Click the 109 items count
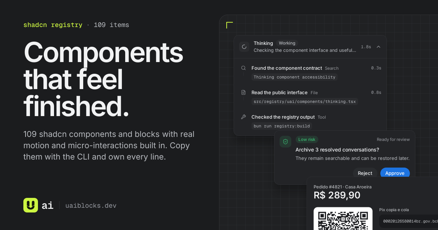 (111, 25)
